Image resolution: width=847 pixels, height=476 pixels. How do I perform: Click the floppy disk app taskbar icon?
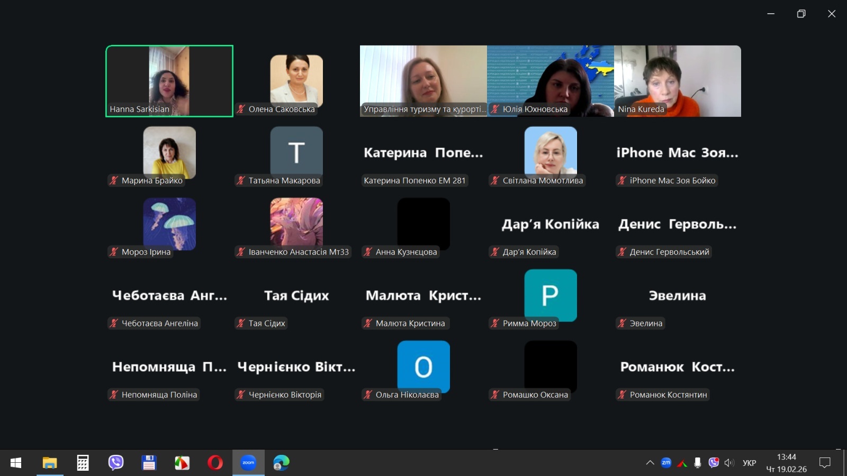(149, 463)
